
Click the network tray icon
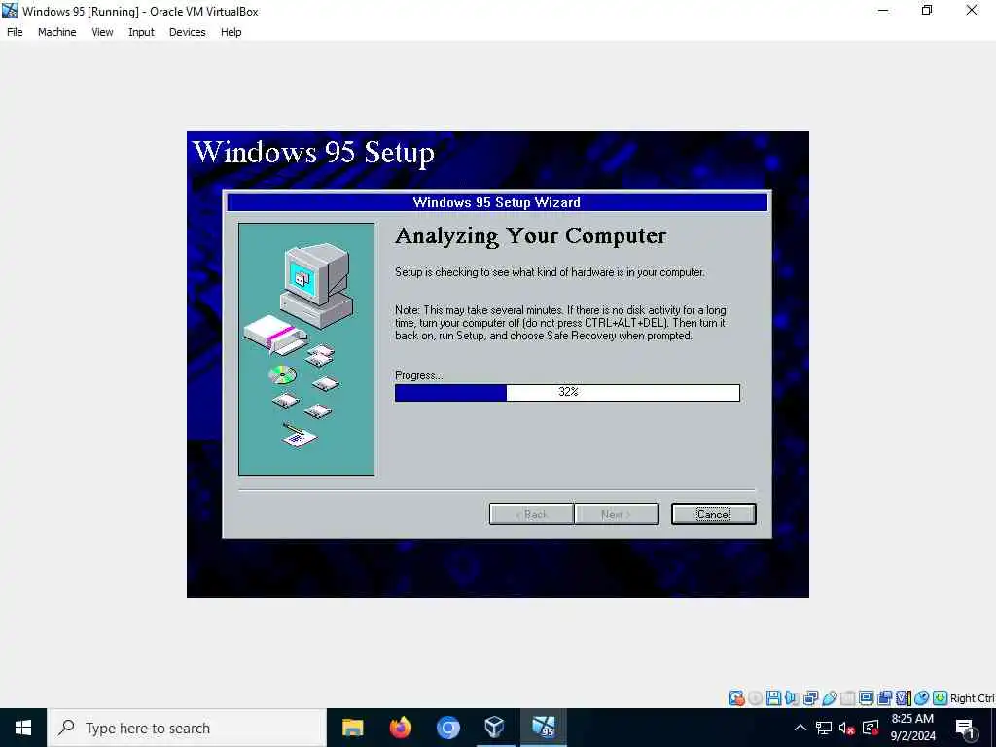[824, 728]
